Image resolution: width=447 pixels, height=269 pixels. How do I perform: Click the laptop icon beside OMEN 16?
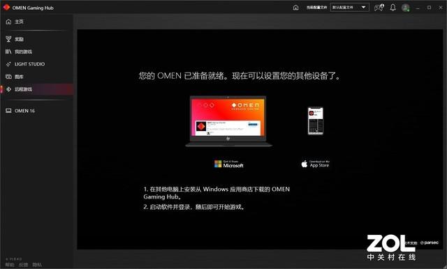[8, 111]
